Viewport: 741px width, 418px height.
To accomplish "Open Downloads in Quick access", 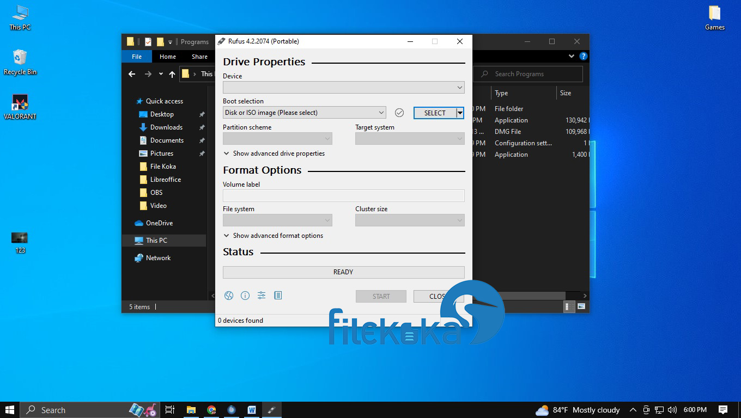I will (x=166, y=127).
